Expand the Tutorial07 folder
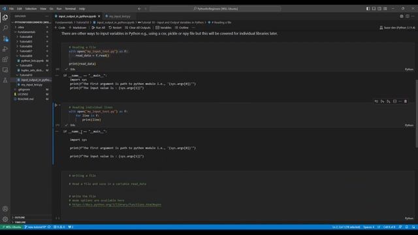418x235 pixels. click(26, 51)
